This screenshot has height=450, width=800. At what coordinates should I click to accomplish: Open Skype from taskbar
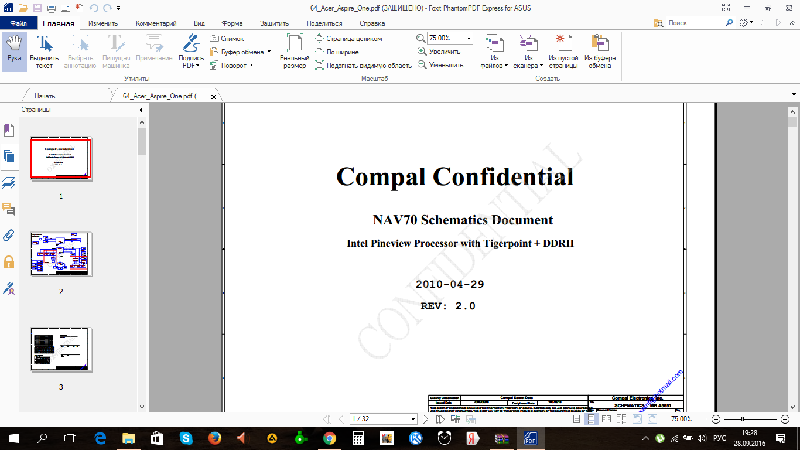tap(186, 438)
